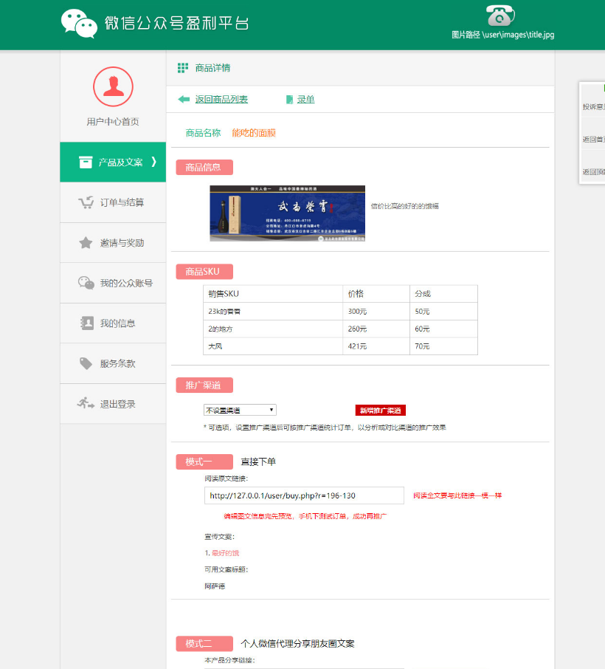The width and height of the screenshot is (605, 669).
Task: Click the archive box icon beside 产品及文案
Action: (86, 162)
